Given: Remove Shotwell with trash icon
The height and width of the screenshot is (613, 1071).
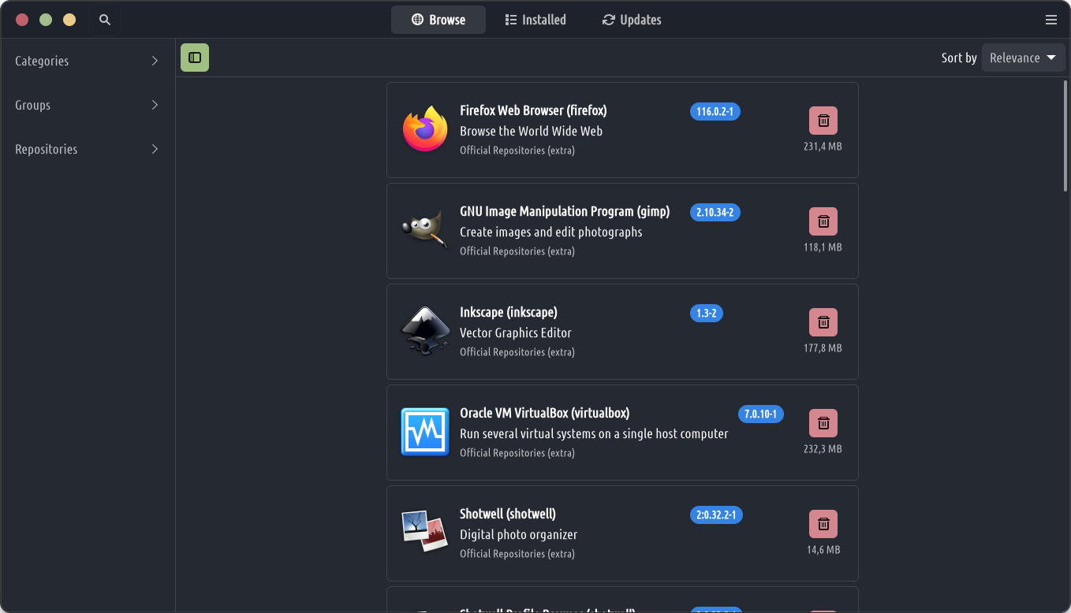Looking at the screenshot, I should [823, 524].
